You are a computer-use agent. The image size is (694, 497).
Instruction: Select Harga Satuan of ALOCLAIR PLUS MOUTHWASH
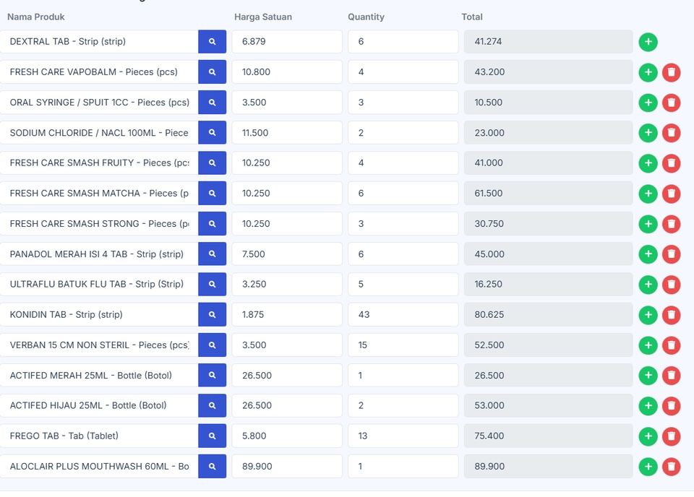coord(286,467)
